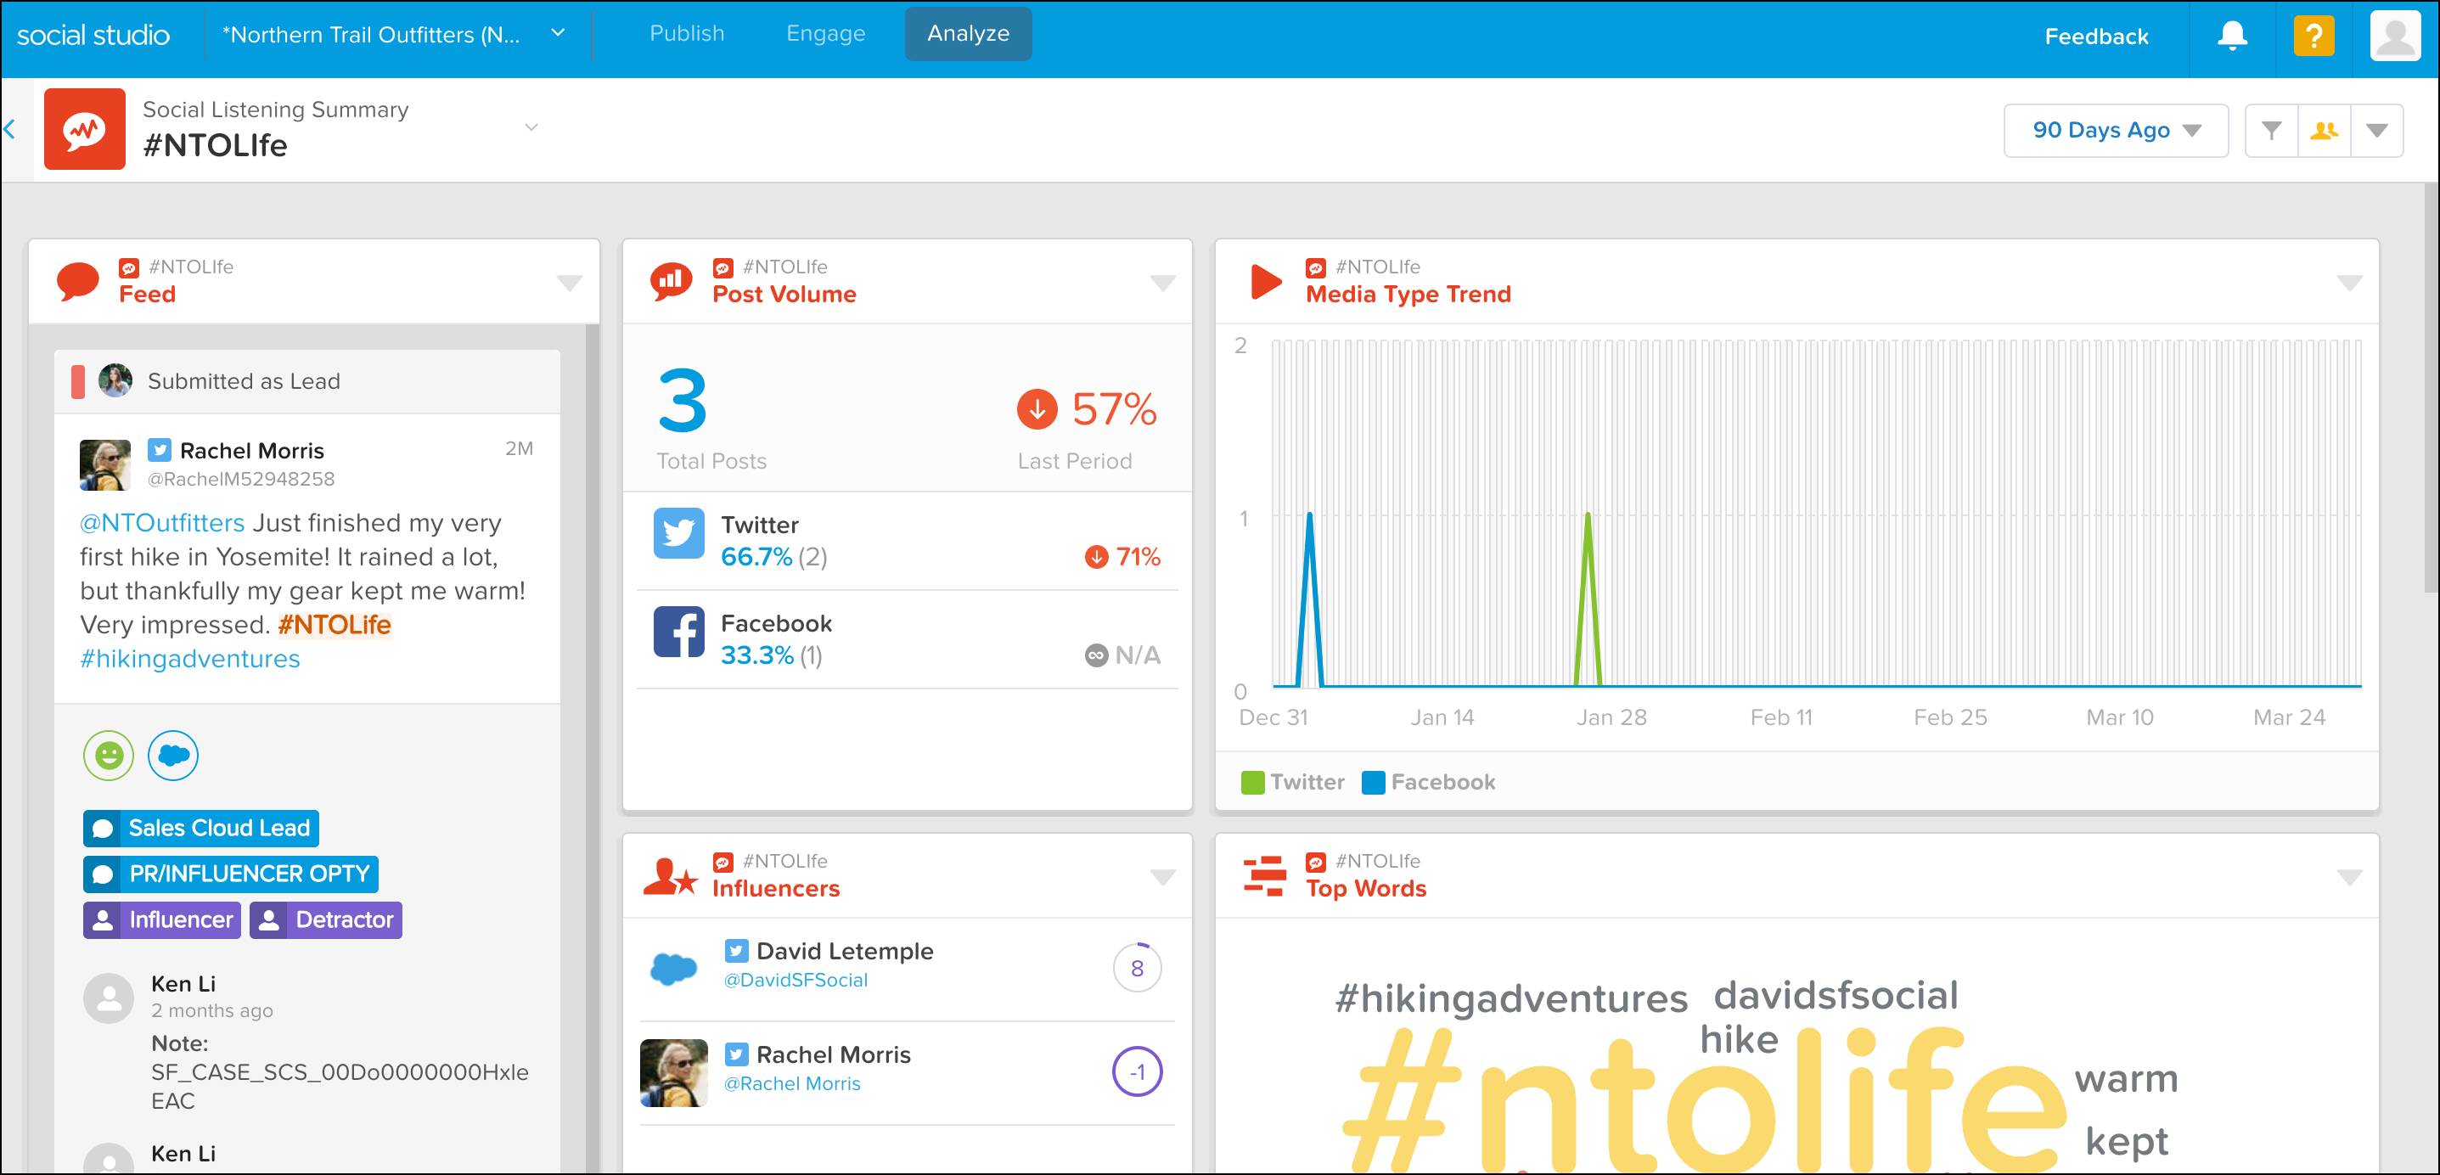This screenshot has width=2440, height=1175.
Task: Click the #NTOLife hashtag in the post
Action: 335,625
